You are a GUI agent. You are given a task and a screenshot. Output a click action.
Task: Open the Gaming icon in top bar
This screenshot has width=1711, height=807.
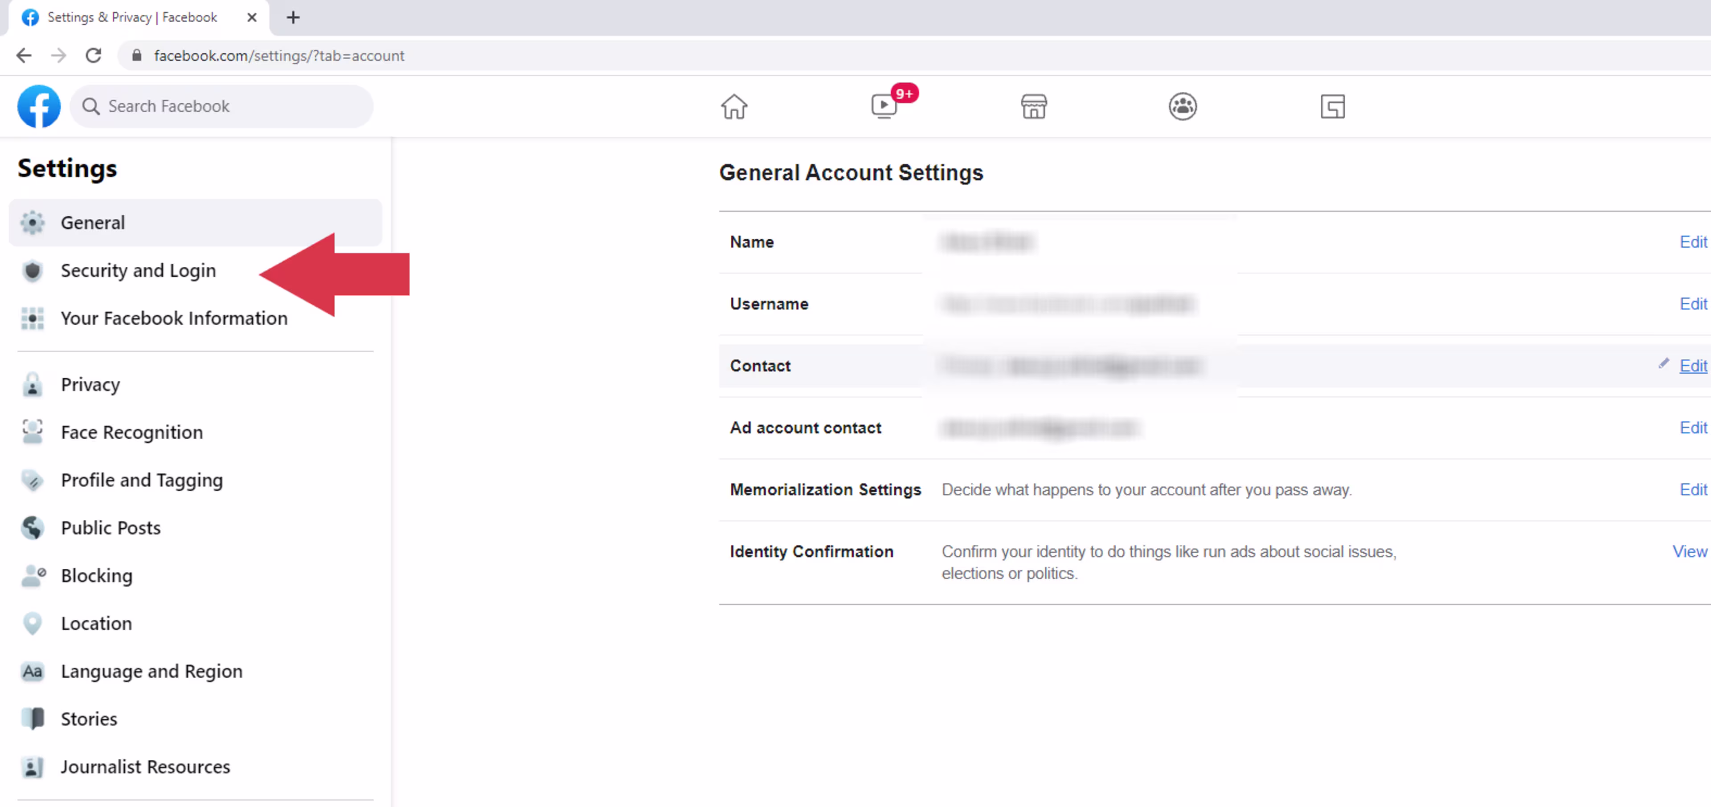click(1332, 106)
